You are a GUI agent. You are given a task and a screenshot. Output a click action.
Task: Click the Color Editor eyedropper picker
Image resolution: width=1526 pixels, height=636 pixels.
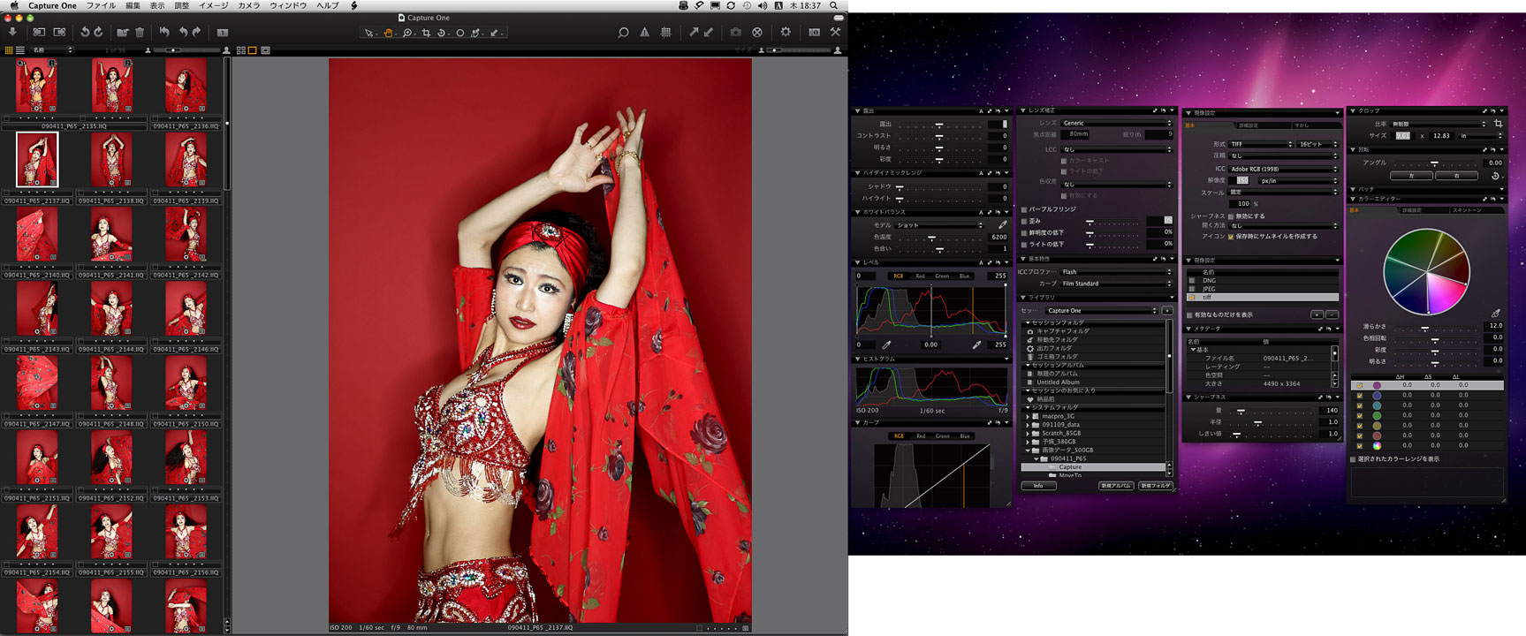click(1495, 313)
